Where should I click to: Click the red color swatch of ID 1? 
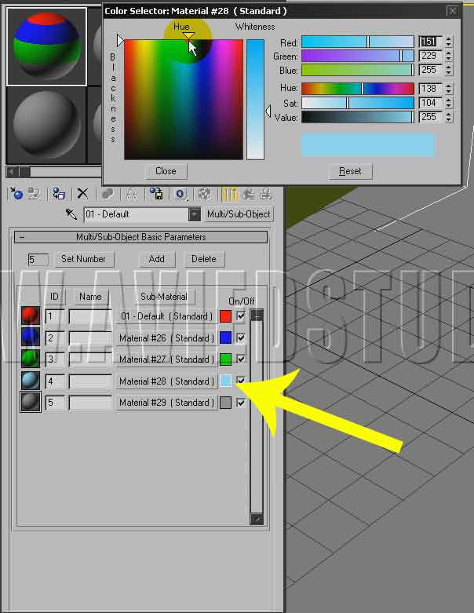[x=226, y=316]
